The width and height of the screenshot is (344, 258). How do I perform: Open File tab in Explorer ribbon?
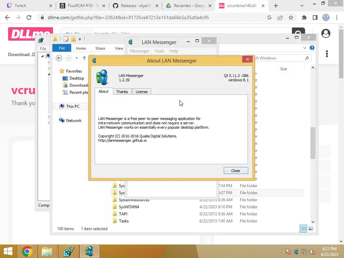(62, 48)
